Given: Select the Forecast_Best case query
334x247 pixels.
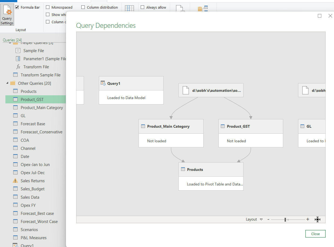Looking at the screenshot, I should click(37, 213).
